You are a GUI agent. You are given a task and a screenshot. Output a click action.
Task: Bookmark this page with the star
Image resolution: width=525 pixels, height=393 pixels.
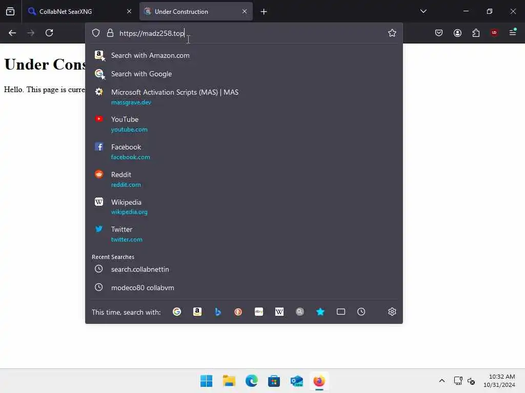(392, 33)
